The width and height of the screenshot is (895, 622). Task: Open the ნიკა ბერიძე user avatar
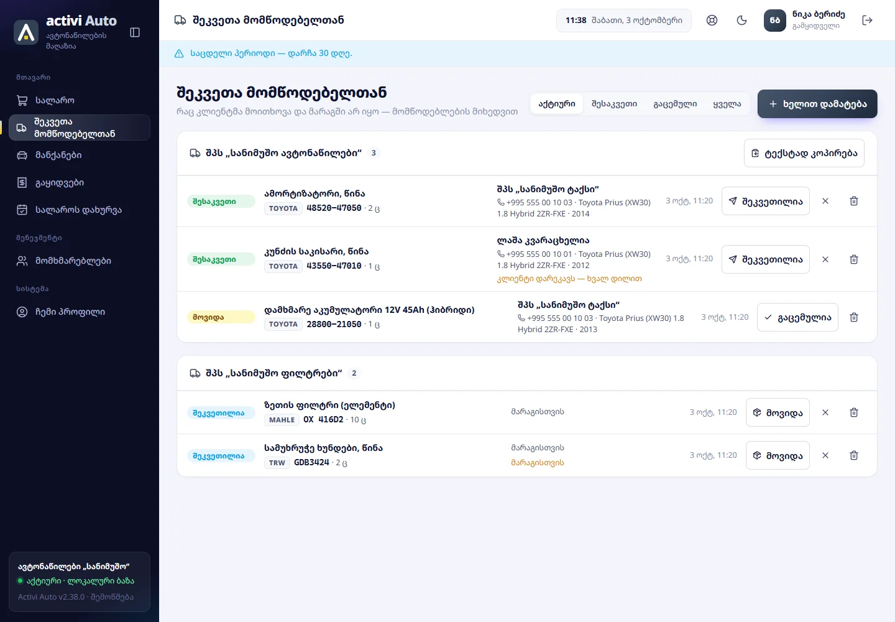click(775, 21)
